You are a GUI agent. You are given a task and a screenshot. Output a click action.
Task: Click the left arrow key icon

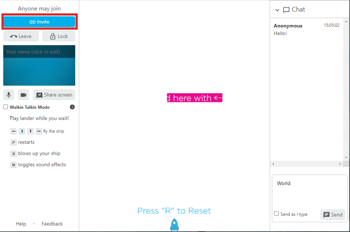(14, 131)
